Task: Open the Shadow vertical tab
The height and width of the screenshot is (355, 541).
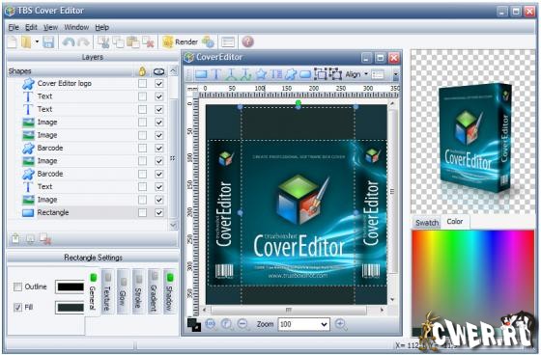Action: 169,292
